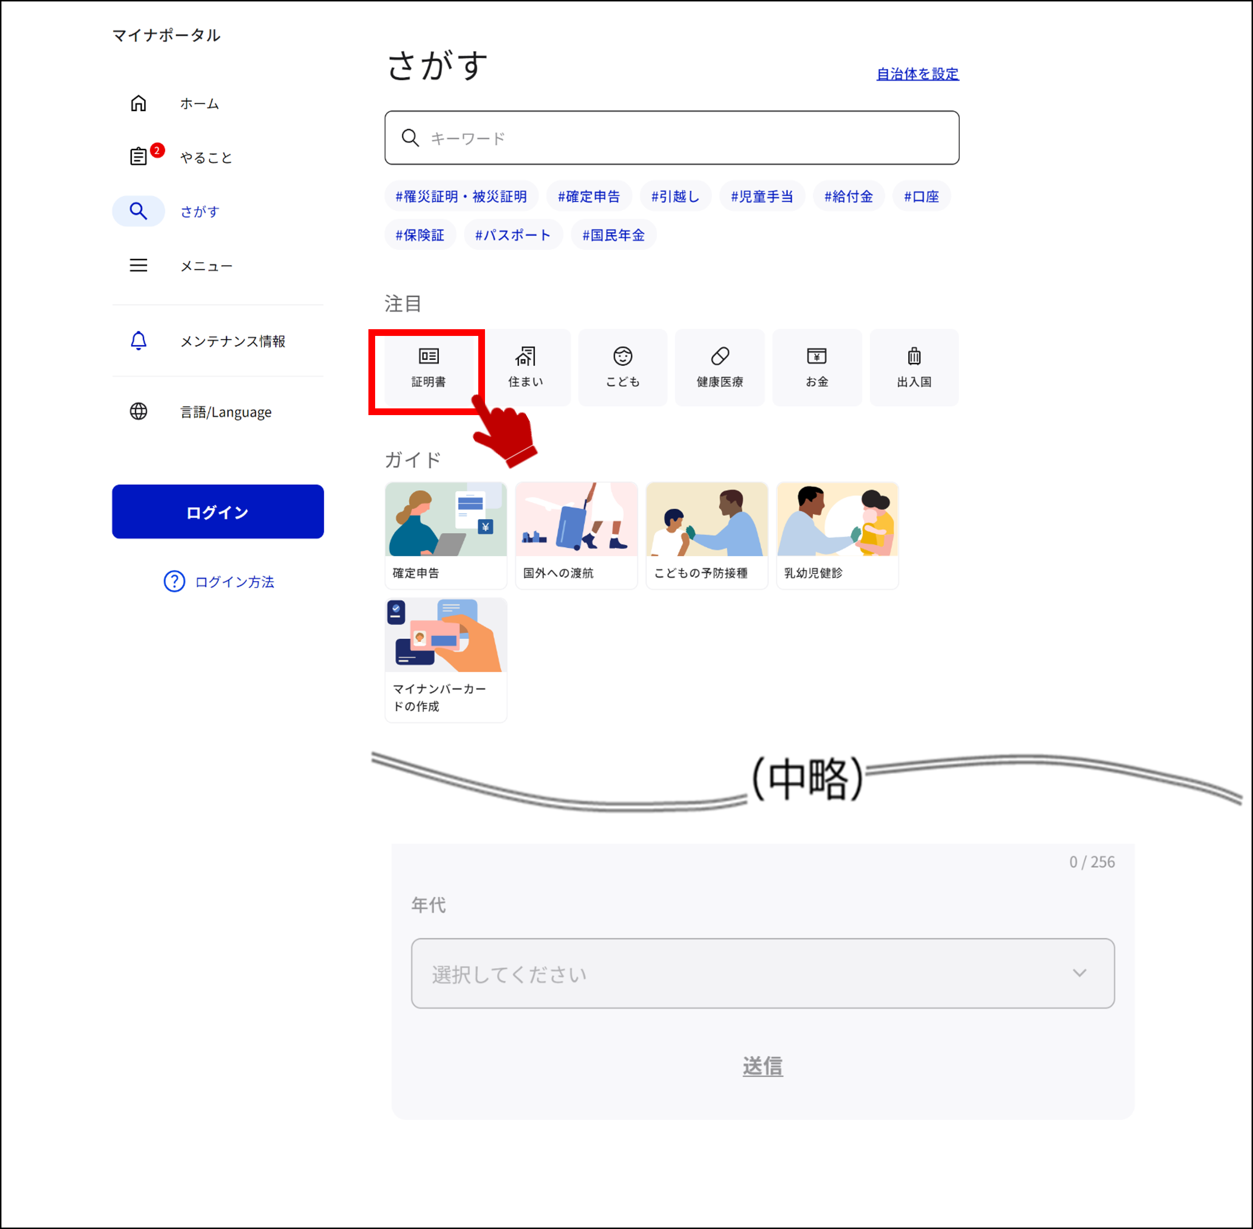Select the #児童手当 tag
Screen dimensions: 1253x1229
762,196
